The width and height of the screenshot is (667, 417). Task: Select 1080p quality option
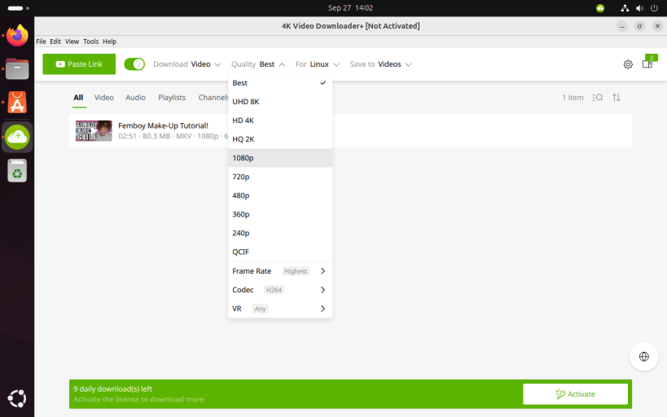point(280,158)
